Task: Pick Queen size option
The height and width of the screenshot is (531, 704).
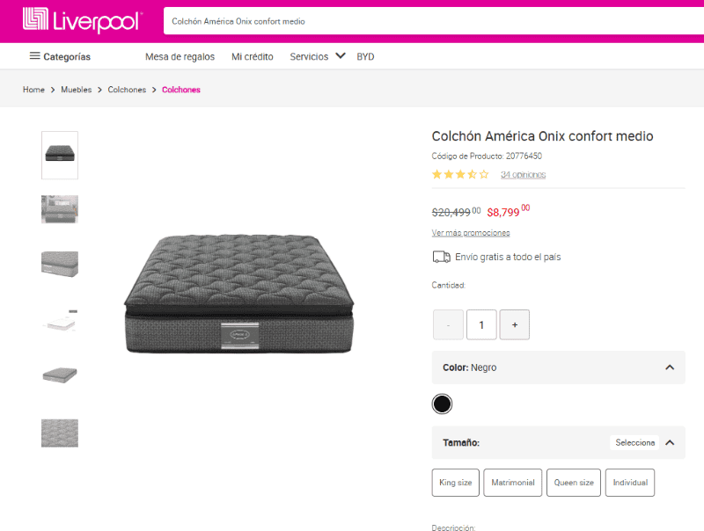Action: pos(574,483)
